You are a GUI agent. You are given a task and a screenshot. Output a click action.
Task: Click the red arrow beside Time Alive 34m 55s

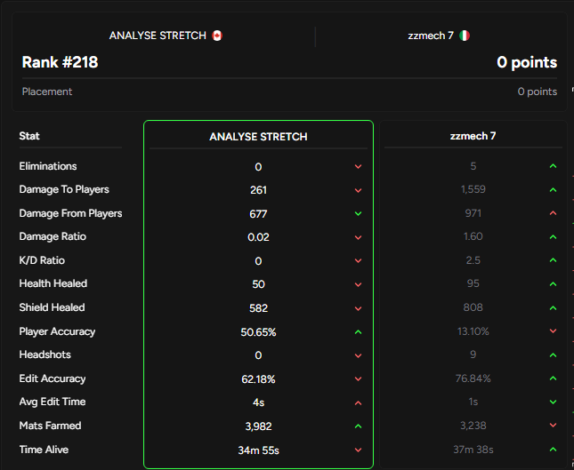pos(358,450)
